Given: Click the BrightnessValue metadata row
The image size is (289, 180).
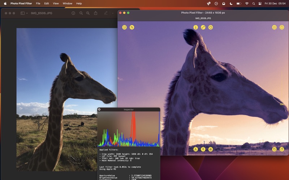Looking at the screenshot, I should (x=125, y=178).
